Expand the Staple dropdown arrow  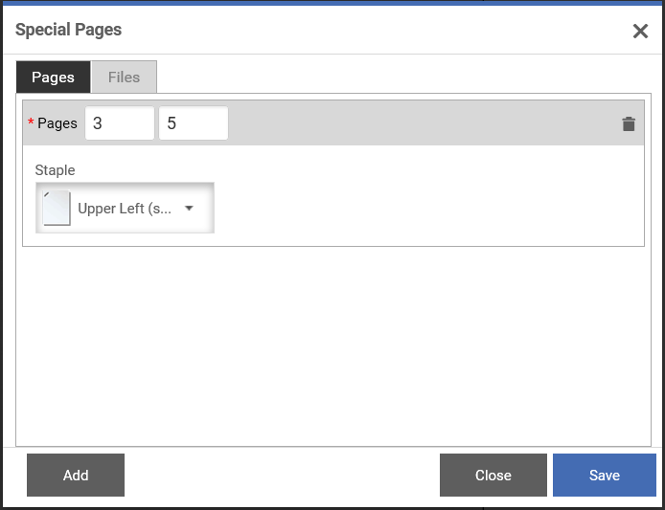[x=189, y=208]
